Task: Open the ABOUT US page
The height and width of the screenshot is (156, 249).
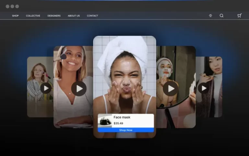Action: coord(74,16)
